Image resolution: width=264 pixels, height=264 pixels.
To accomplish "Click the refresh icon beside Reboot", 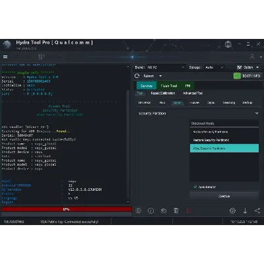I will coord(137,76).
